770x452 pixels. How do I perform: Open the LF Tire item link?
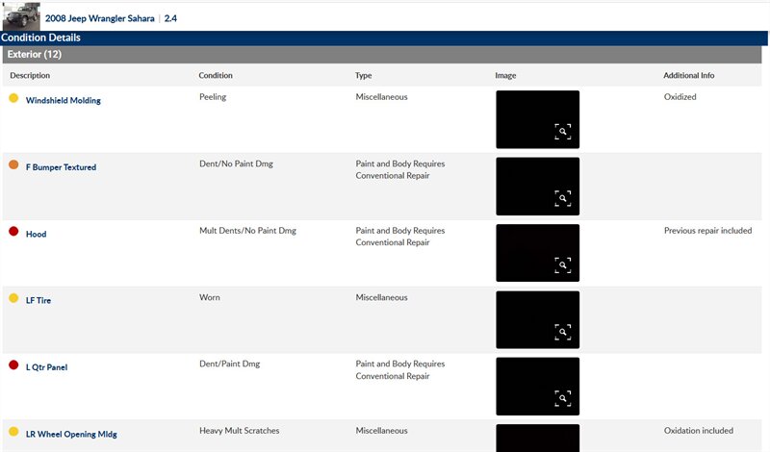pyautogui.click(x=38, y=301)
